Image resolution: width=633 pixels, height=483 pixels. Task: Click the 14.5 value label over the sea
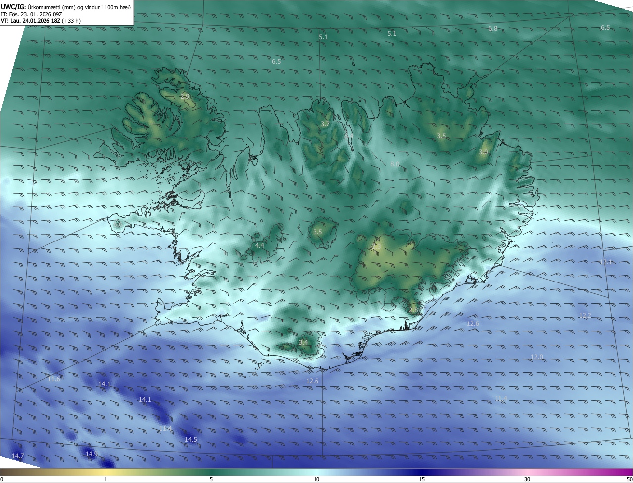tap(191, 439)
